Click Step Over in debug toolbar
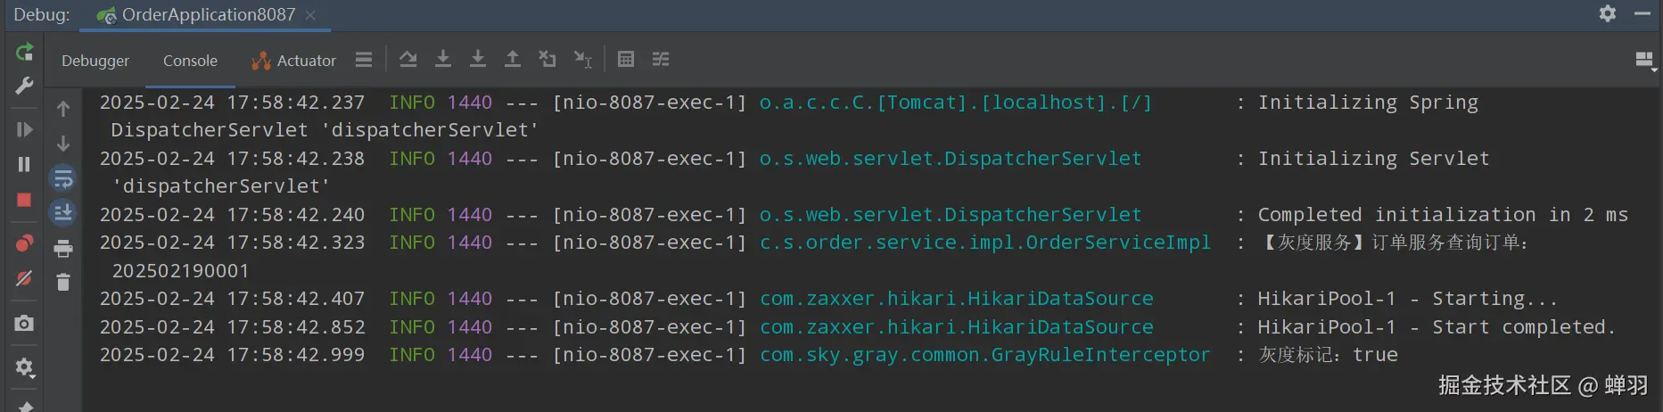Screen dimensions: 1663x412 408,59
